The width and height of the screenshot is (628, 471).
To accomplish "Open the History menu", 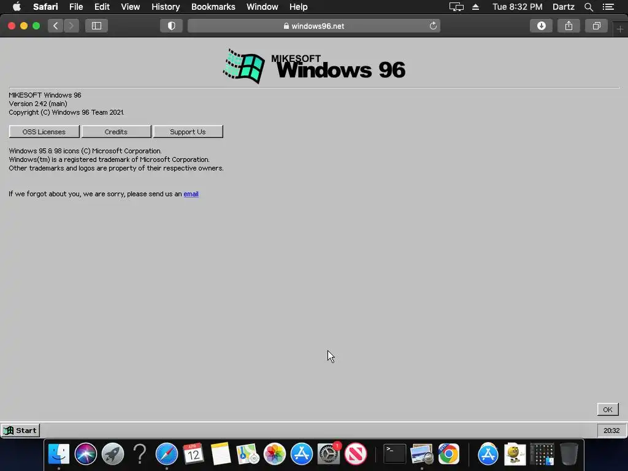I will [x=166, y=7].
